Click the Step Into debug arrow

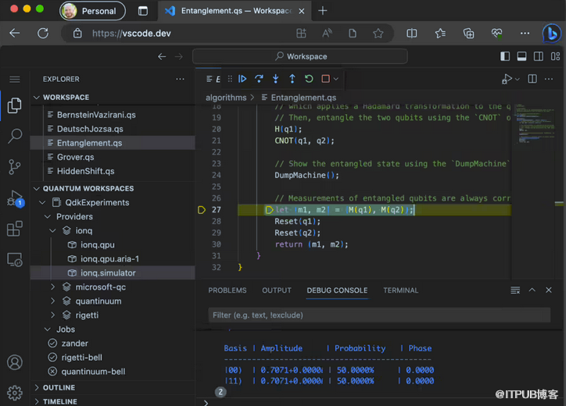click(275, 79)
